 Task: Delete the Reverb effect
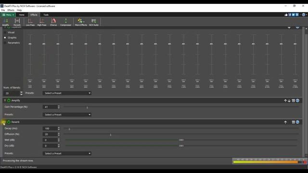pyautogui.click(x=293, y=122)
